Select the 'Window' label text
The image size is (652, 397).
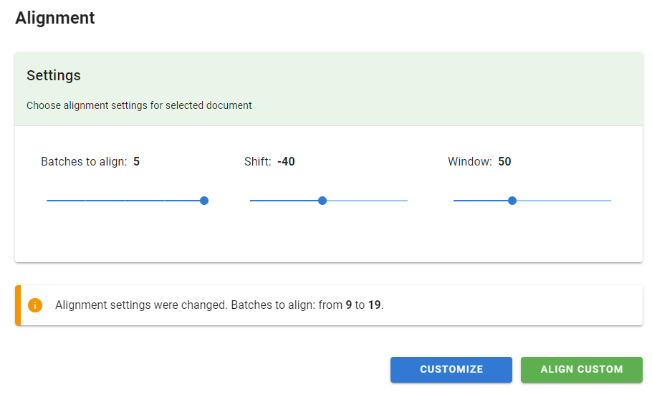click(x=469, y=162)
